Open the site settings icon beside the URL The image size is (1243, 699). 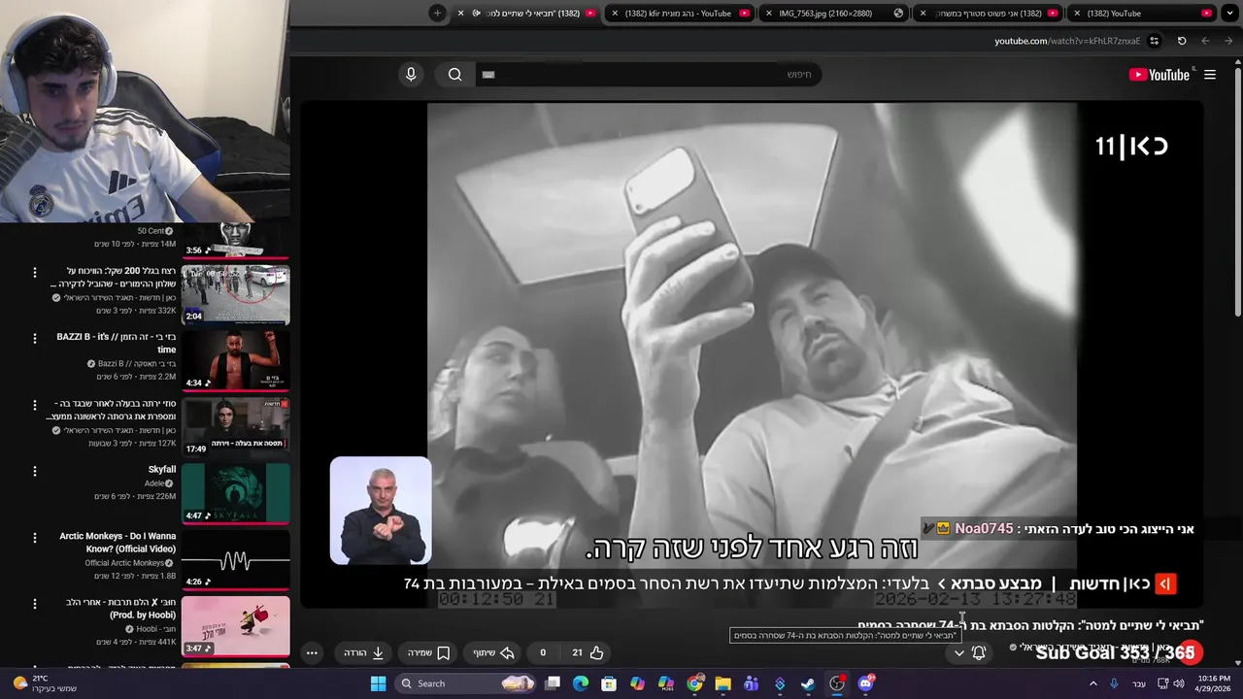[x=1154, y=41]
